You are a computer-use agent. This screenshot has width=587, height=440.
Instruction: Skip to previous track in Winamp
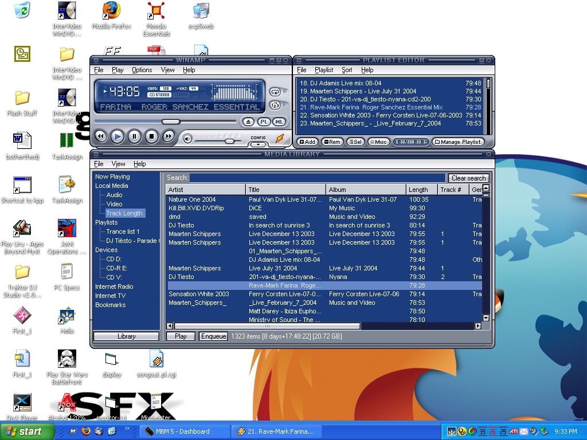tap(100, 136)
